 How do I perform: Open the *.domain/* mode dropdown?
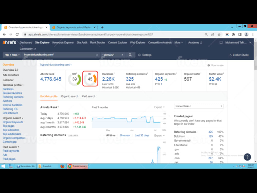113,55
